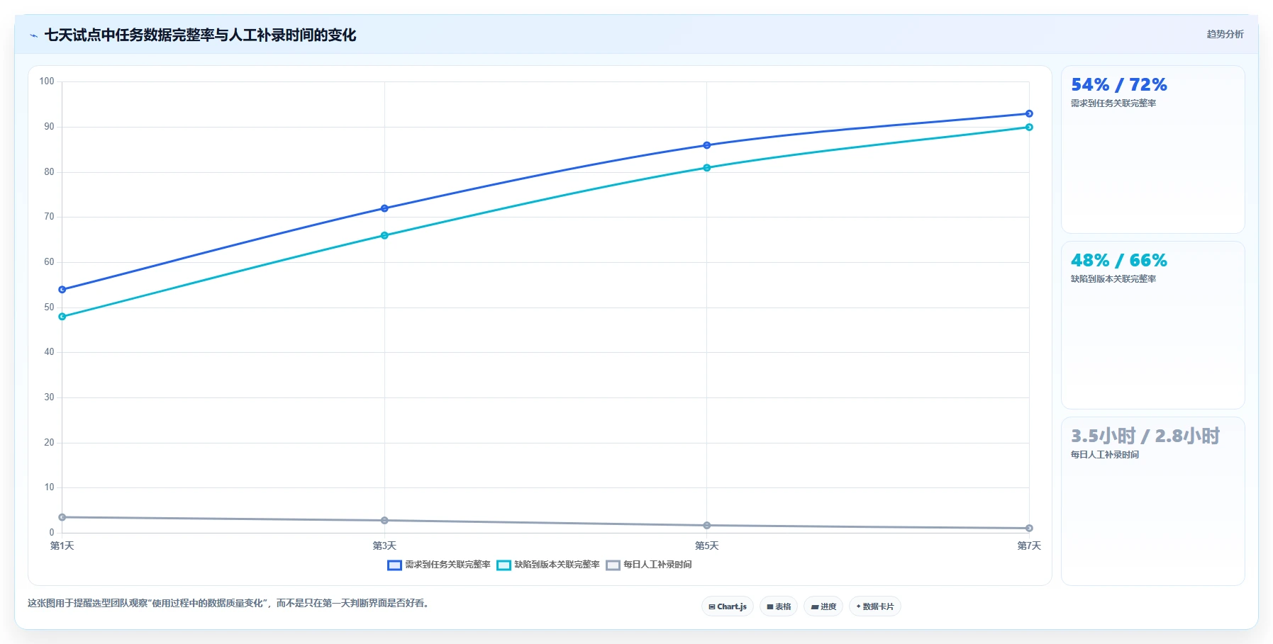
Task: Click the 50 y-axis label
Action: click(49, 307)
